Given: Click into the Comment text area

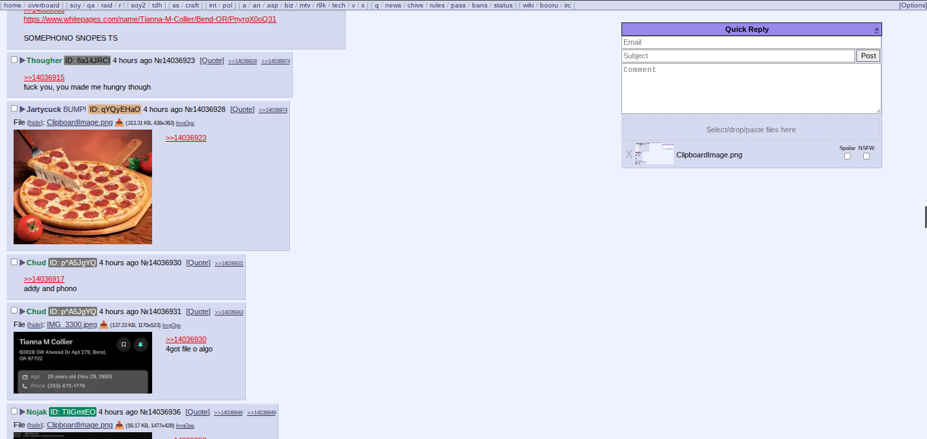Looking at the screenshot, I should pos(751,88).
